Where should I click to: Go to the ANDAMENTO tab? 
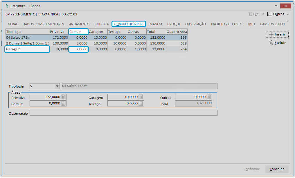coord(79,24)
